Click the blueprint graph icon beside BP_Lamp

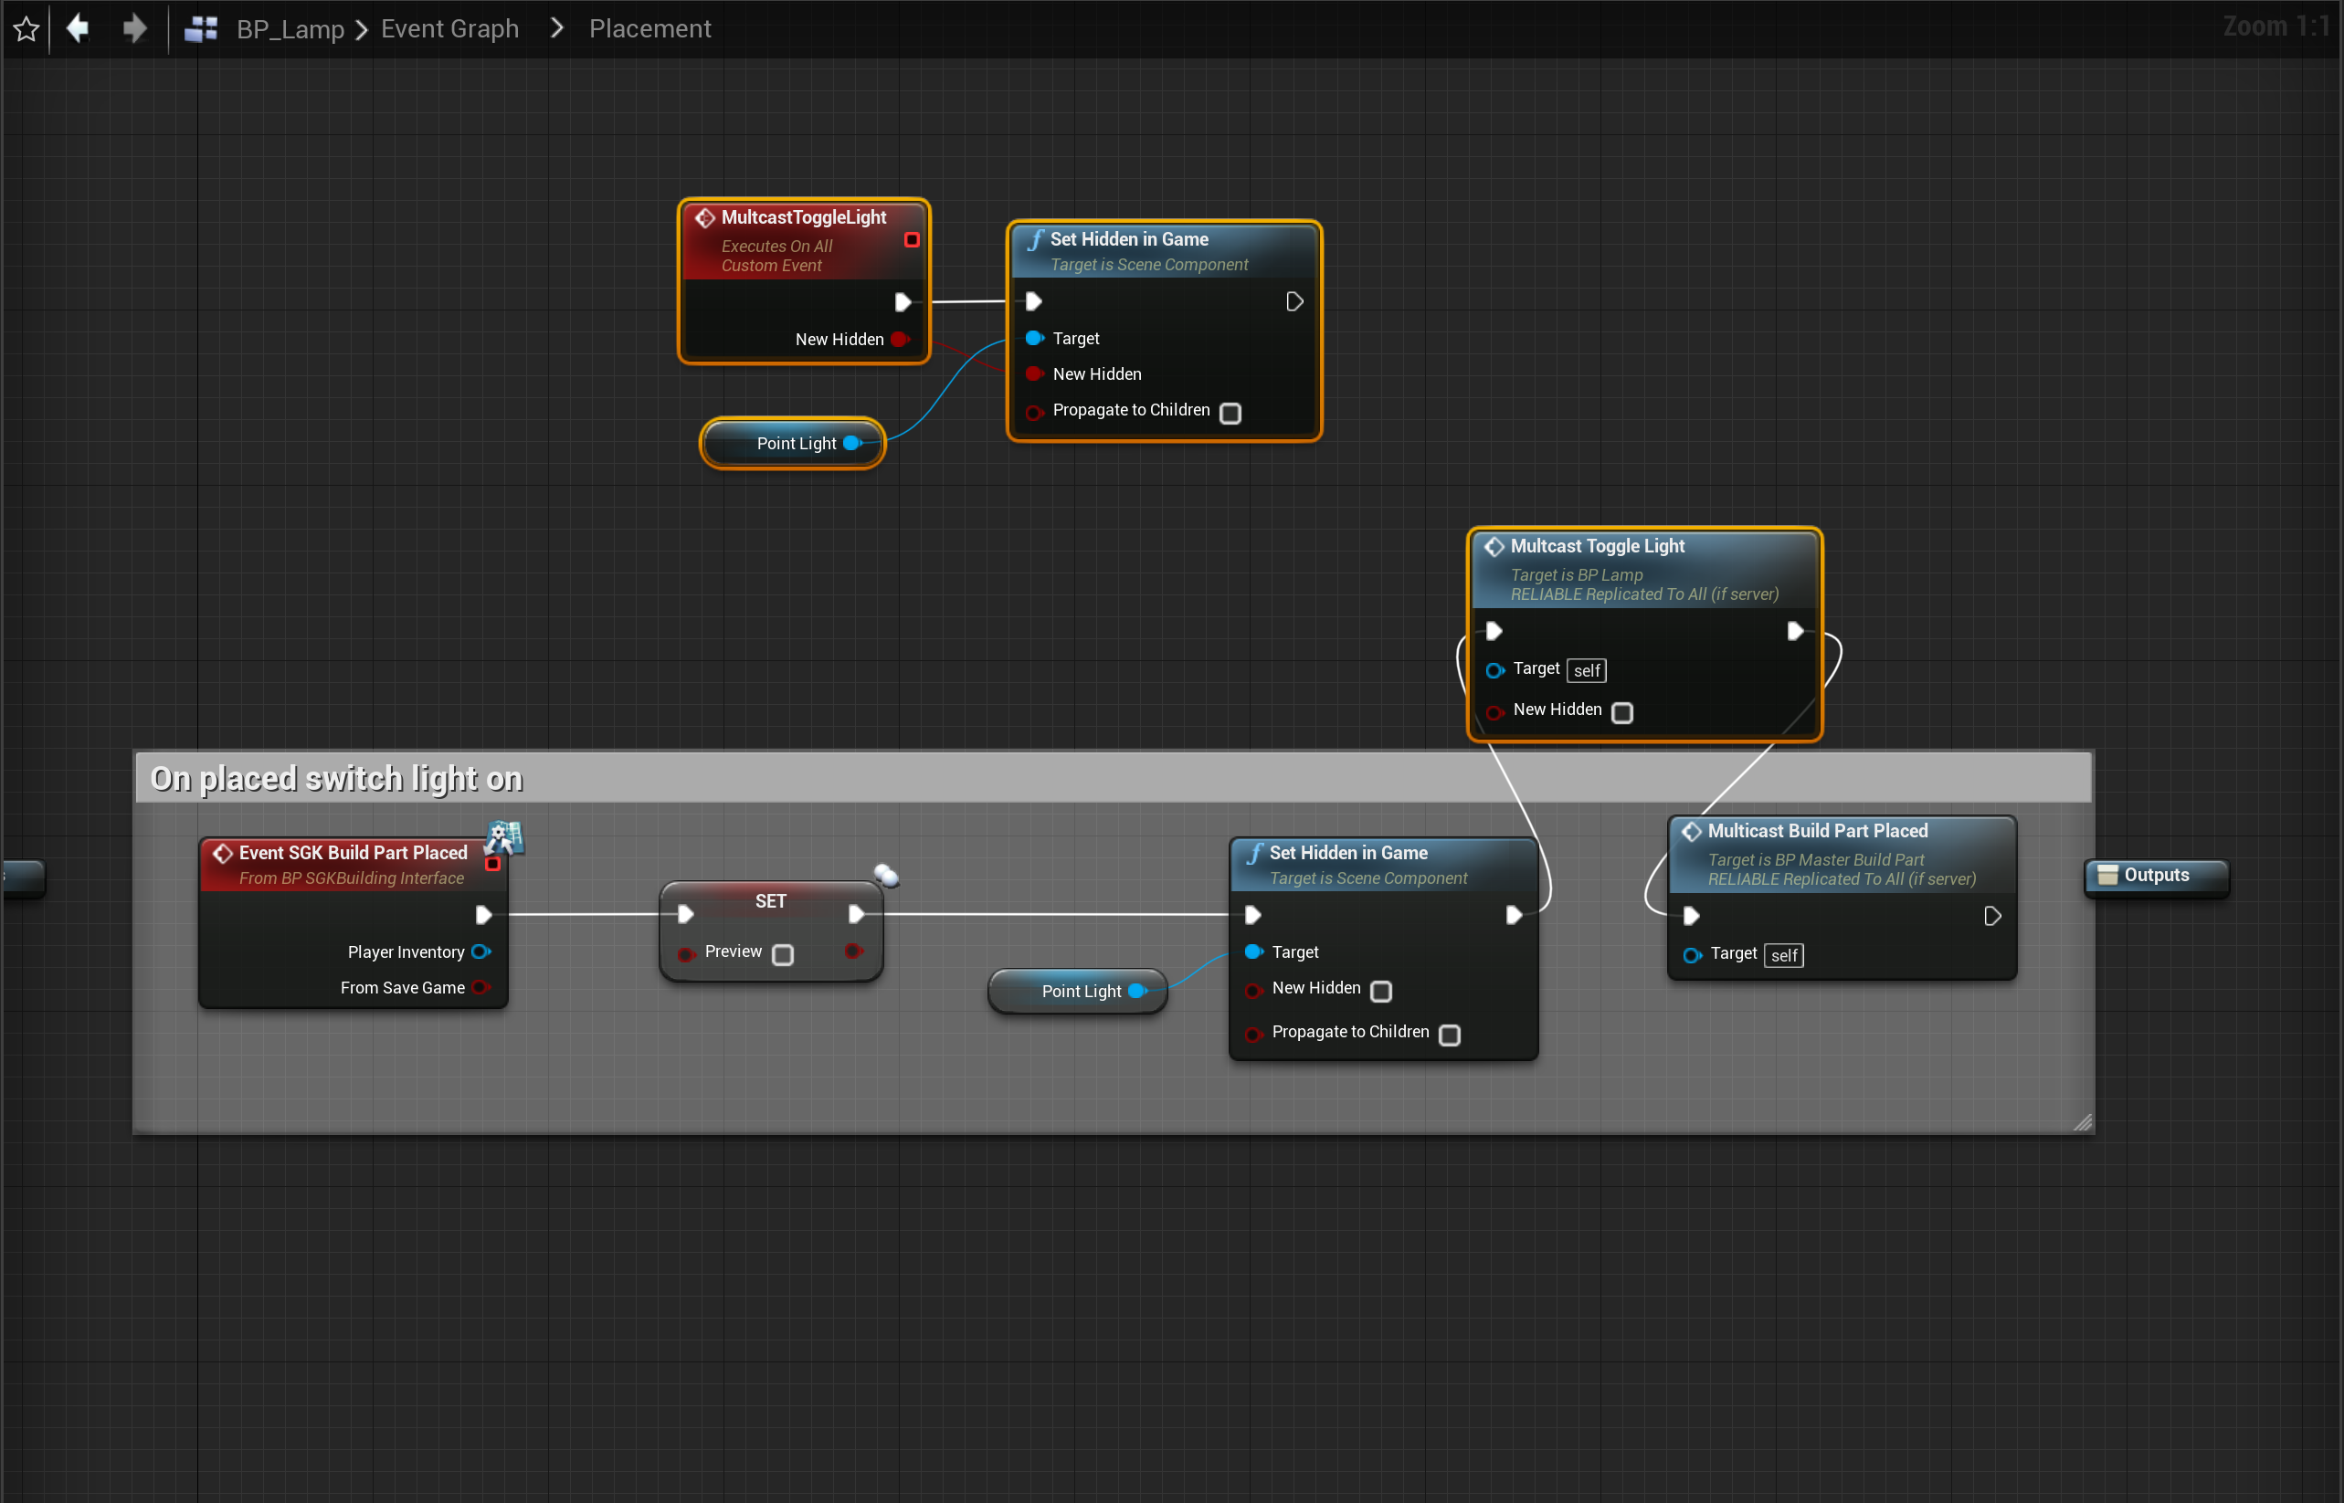coord(201,29)
